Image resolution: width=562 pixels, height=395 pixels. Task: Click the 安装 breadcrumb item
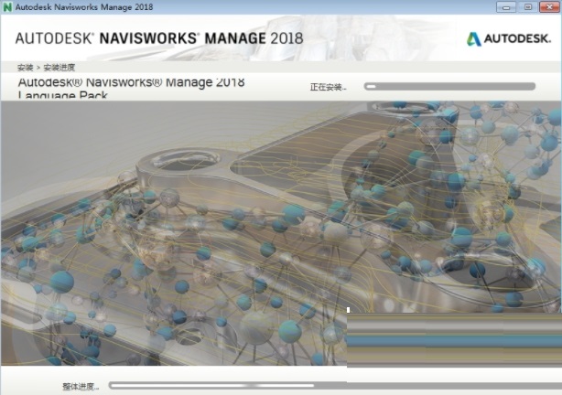[23, 68]
